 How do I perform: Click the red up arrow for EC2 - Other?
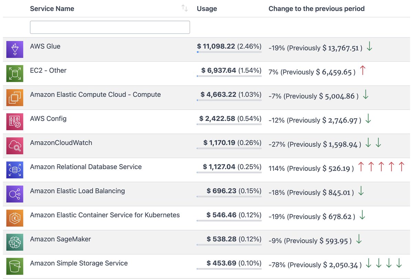pyautogui.click(x=362, y=71)
